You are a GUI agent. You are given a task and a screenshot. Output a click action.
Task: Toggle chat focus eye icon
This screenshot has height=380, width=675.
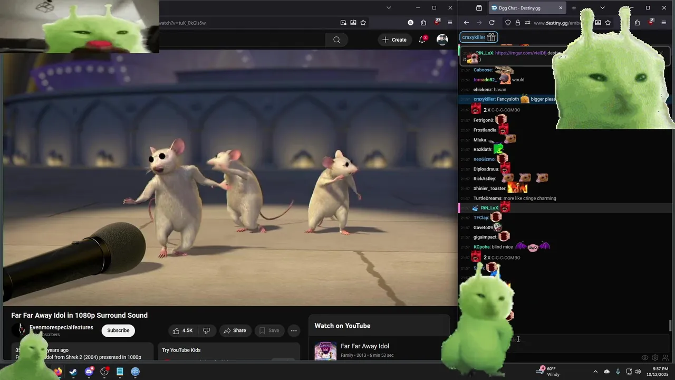[644, 358]
